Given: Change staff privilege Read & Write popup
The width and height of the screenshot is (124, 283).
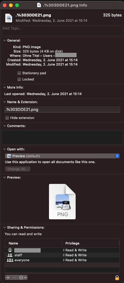Looking at the screenshot, I should 75,255.
